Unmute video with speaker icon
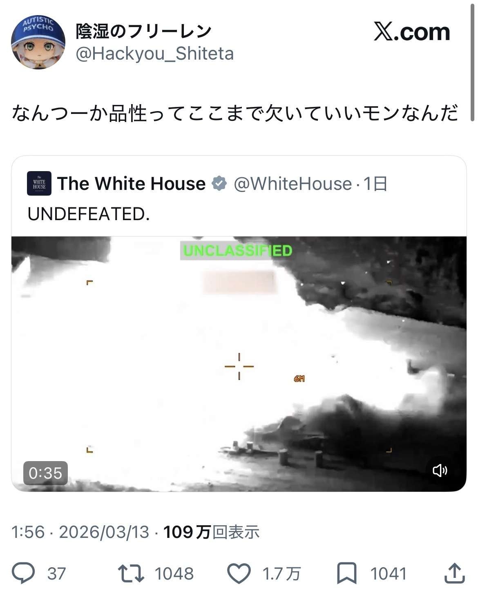Screen dimensions: 478x602 point(440,470)
